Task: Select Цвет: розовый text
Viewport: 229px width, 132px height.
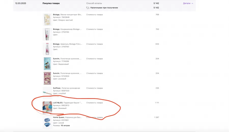Action: point(60,79)
